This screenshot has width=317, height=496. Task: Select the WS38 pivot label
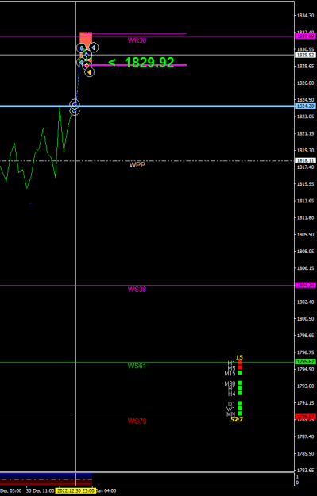coord(137,290)
